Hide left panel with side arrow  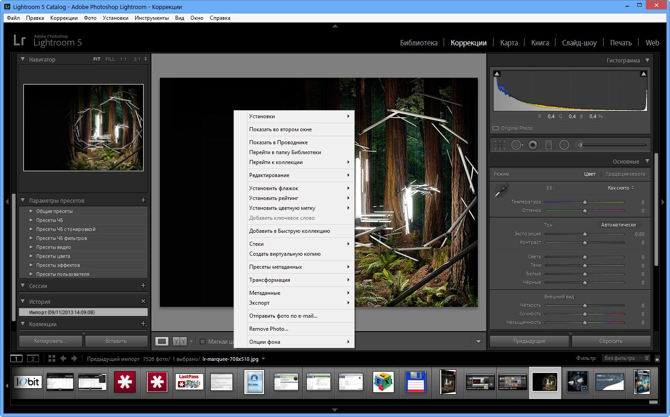point(7,202)
